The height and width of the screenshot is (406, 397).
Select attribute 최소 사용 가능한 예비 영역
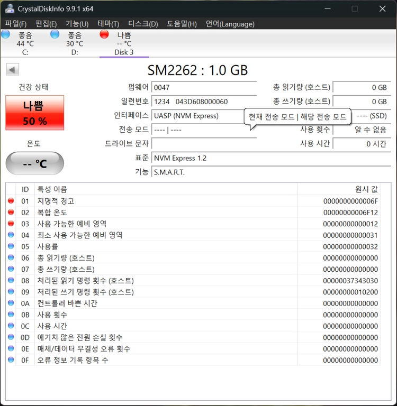80,235
